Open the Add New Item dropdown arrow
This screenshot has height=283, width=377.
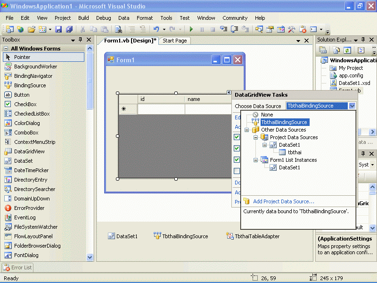tap(50, 29)
